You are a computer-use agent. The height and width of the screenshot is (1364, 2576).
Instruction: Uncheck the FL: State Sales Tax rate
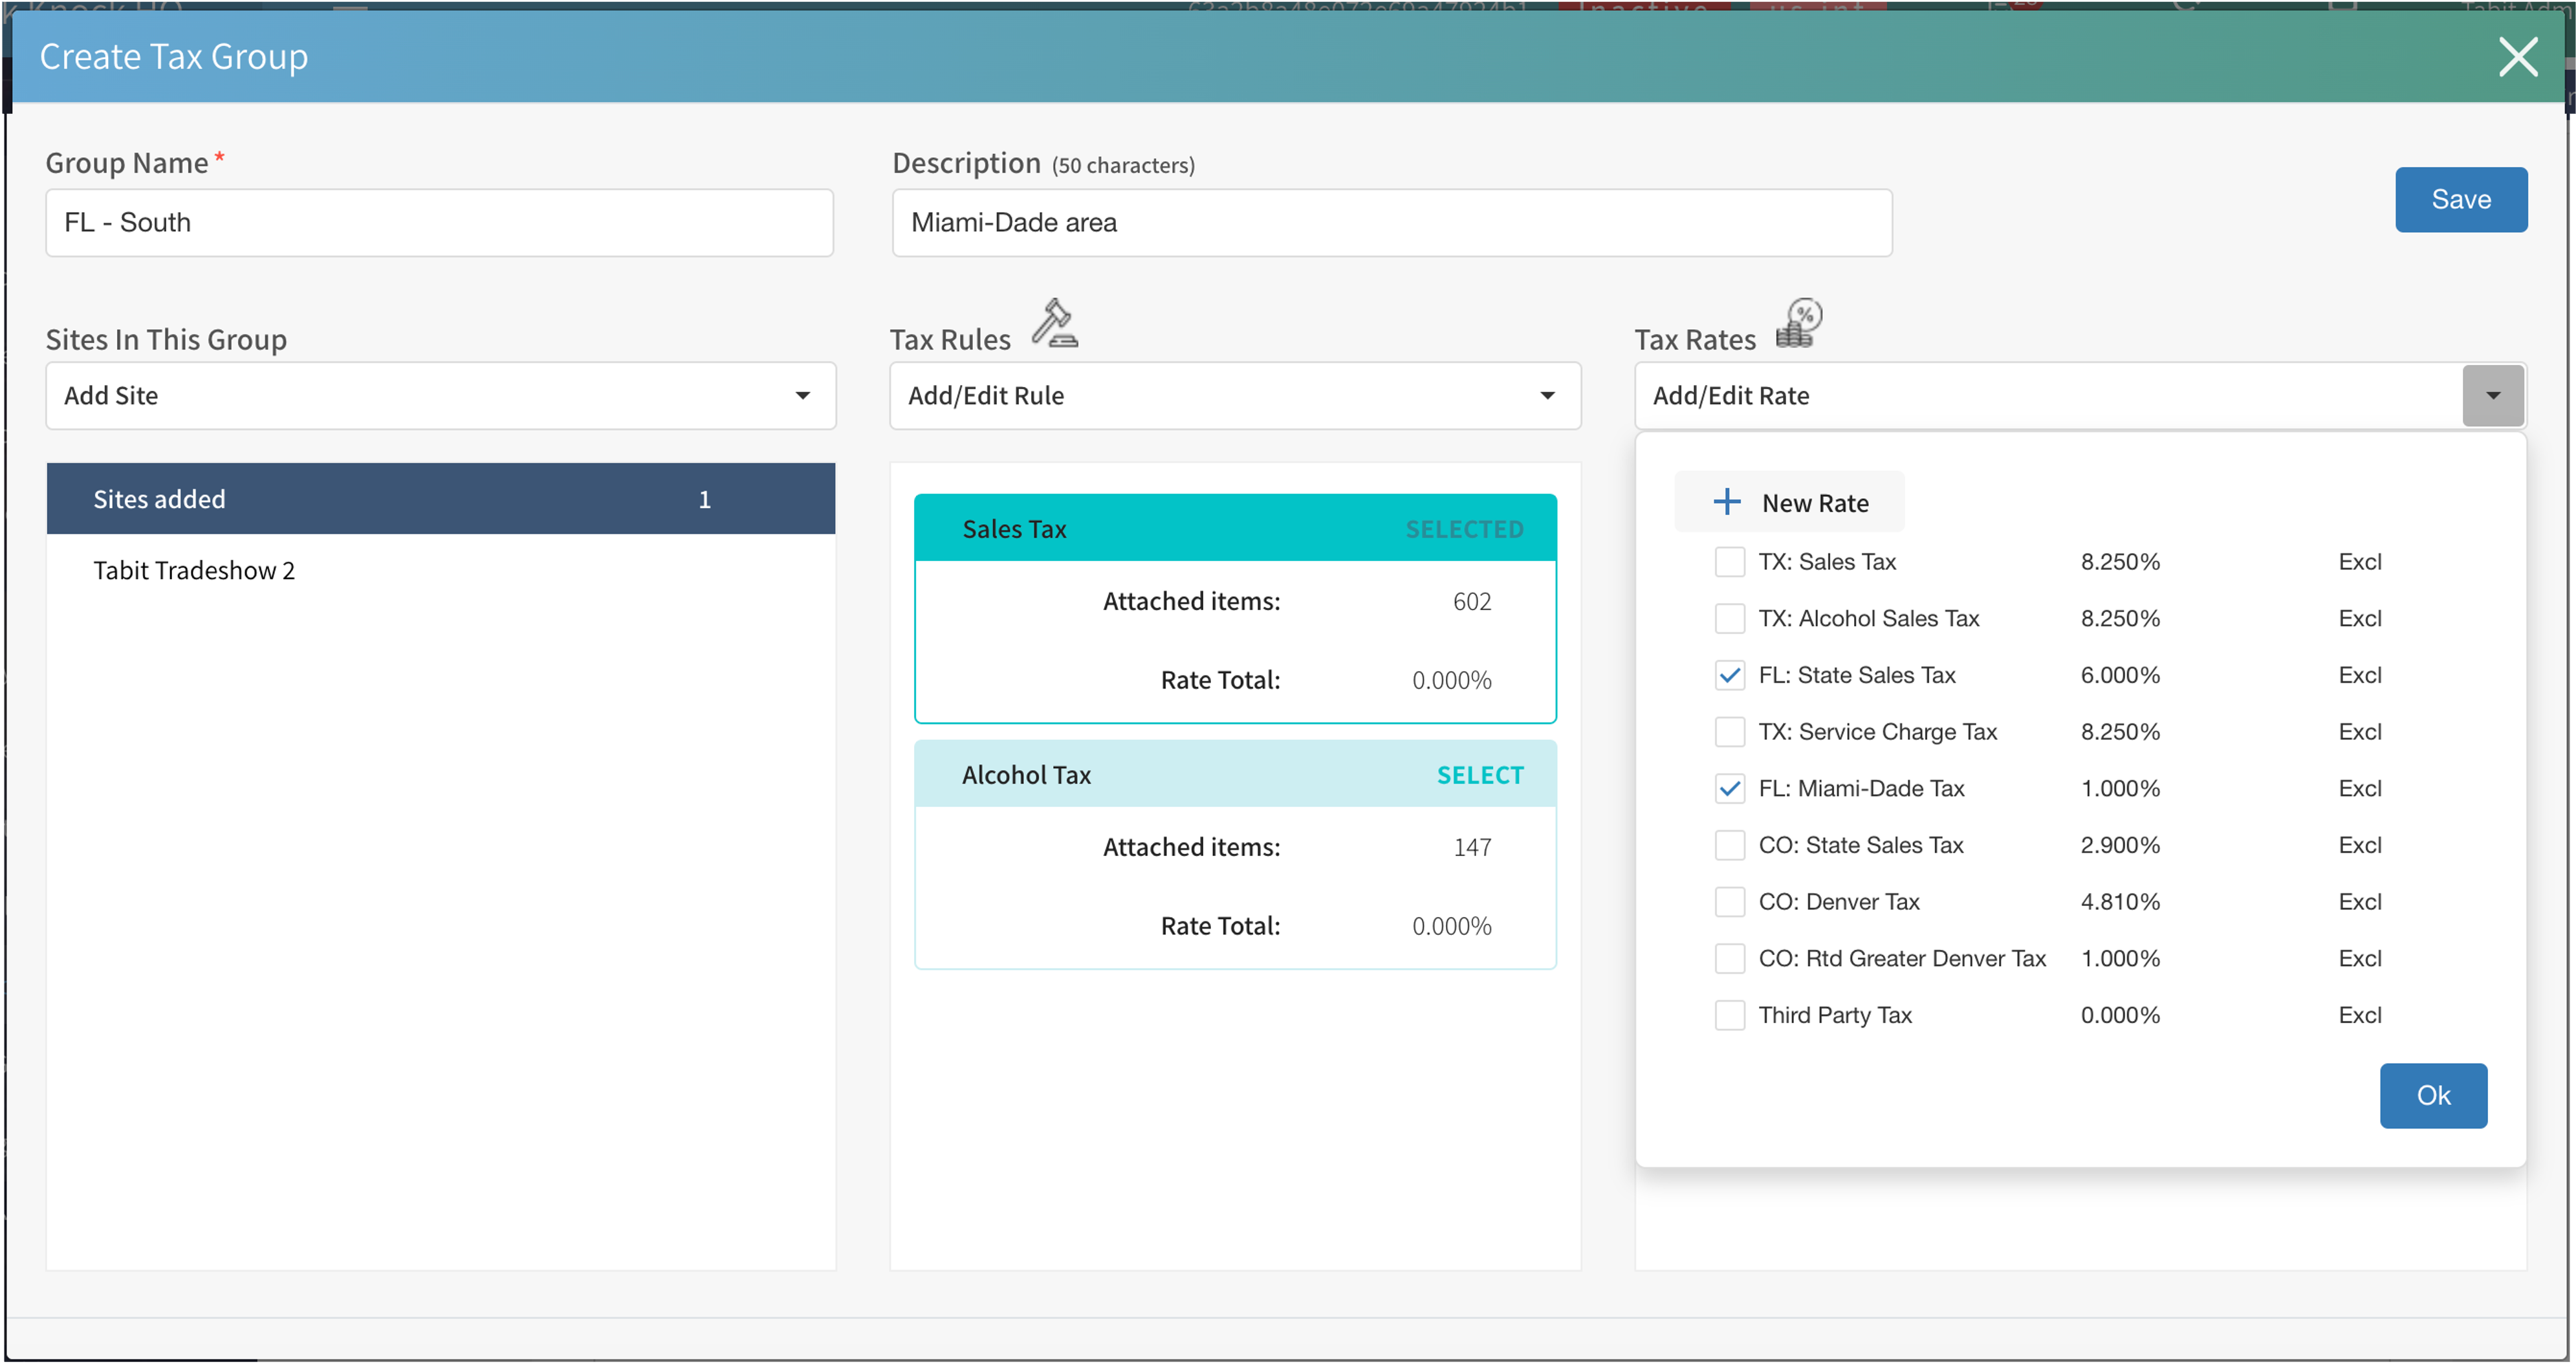pos(1729,676)
